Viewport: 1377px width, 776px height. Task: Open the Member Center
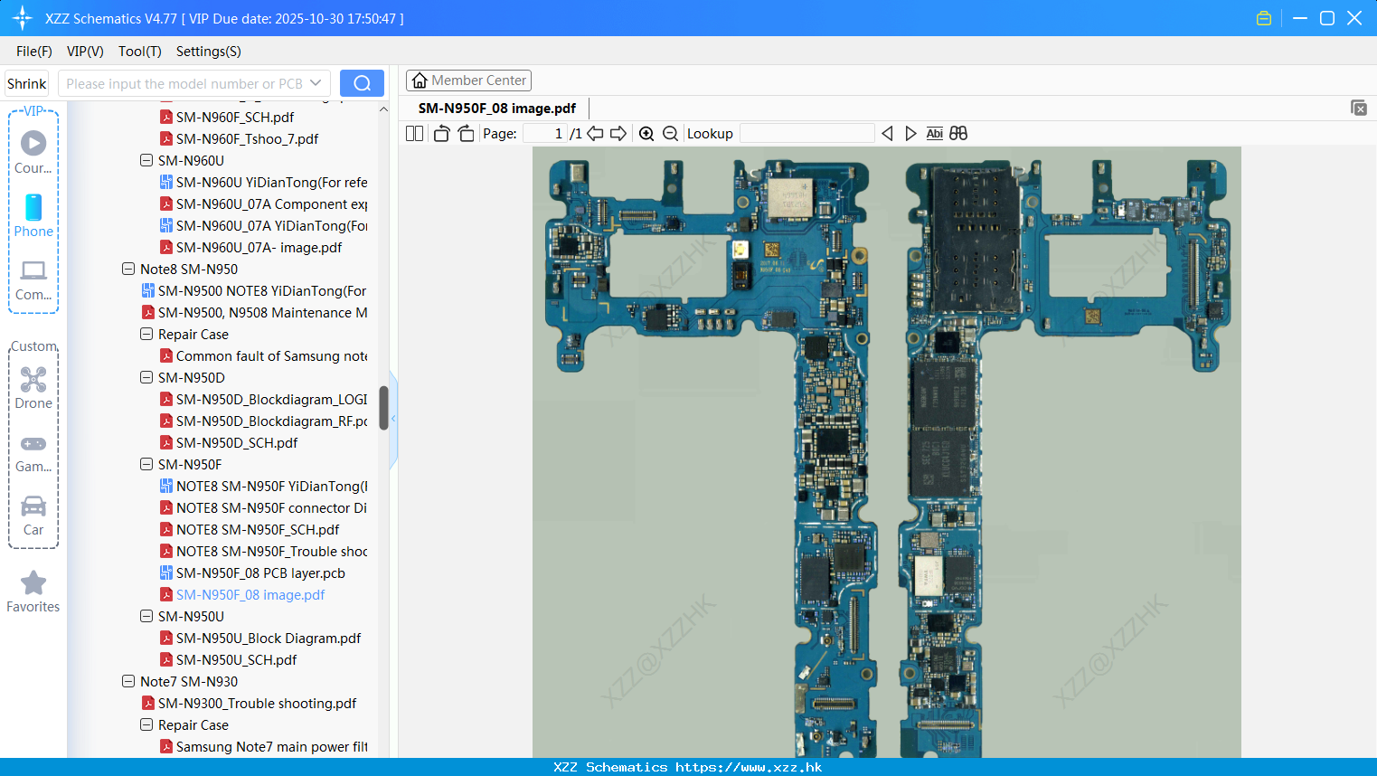pyautogui.click(x=468, y=80)
